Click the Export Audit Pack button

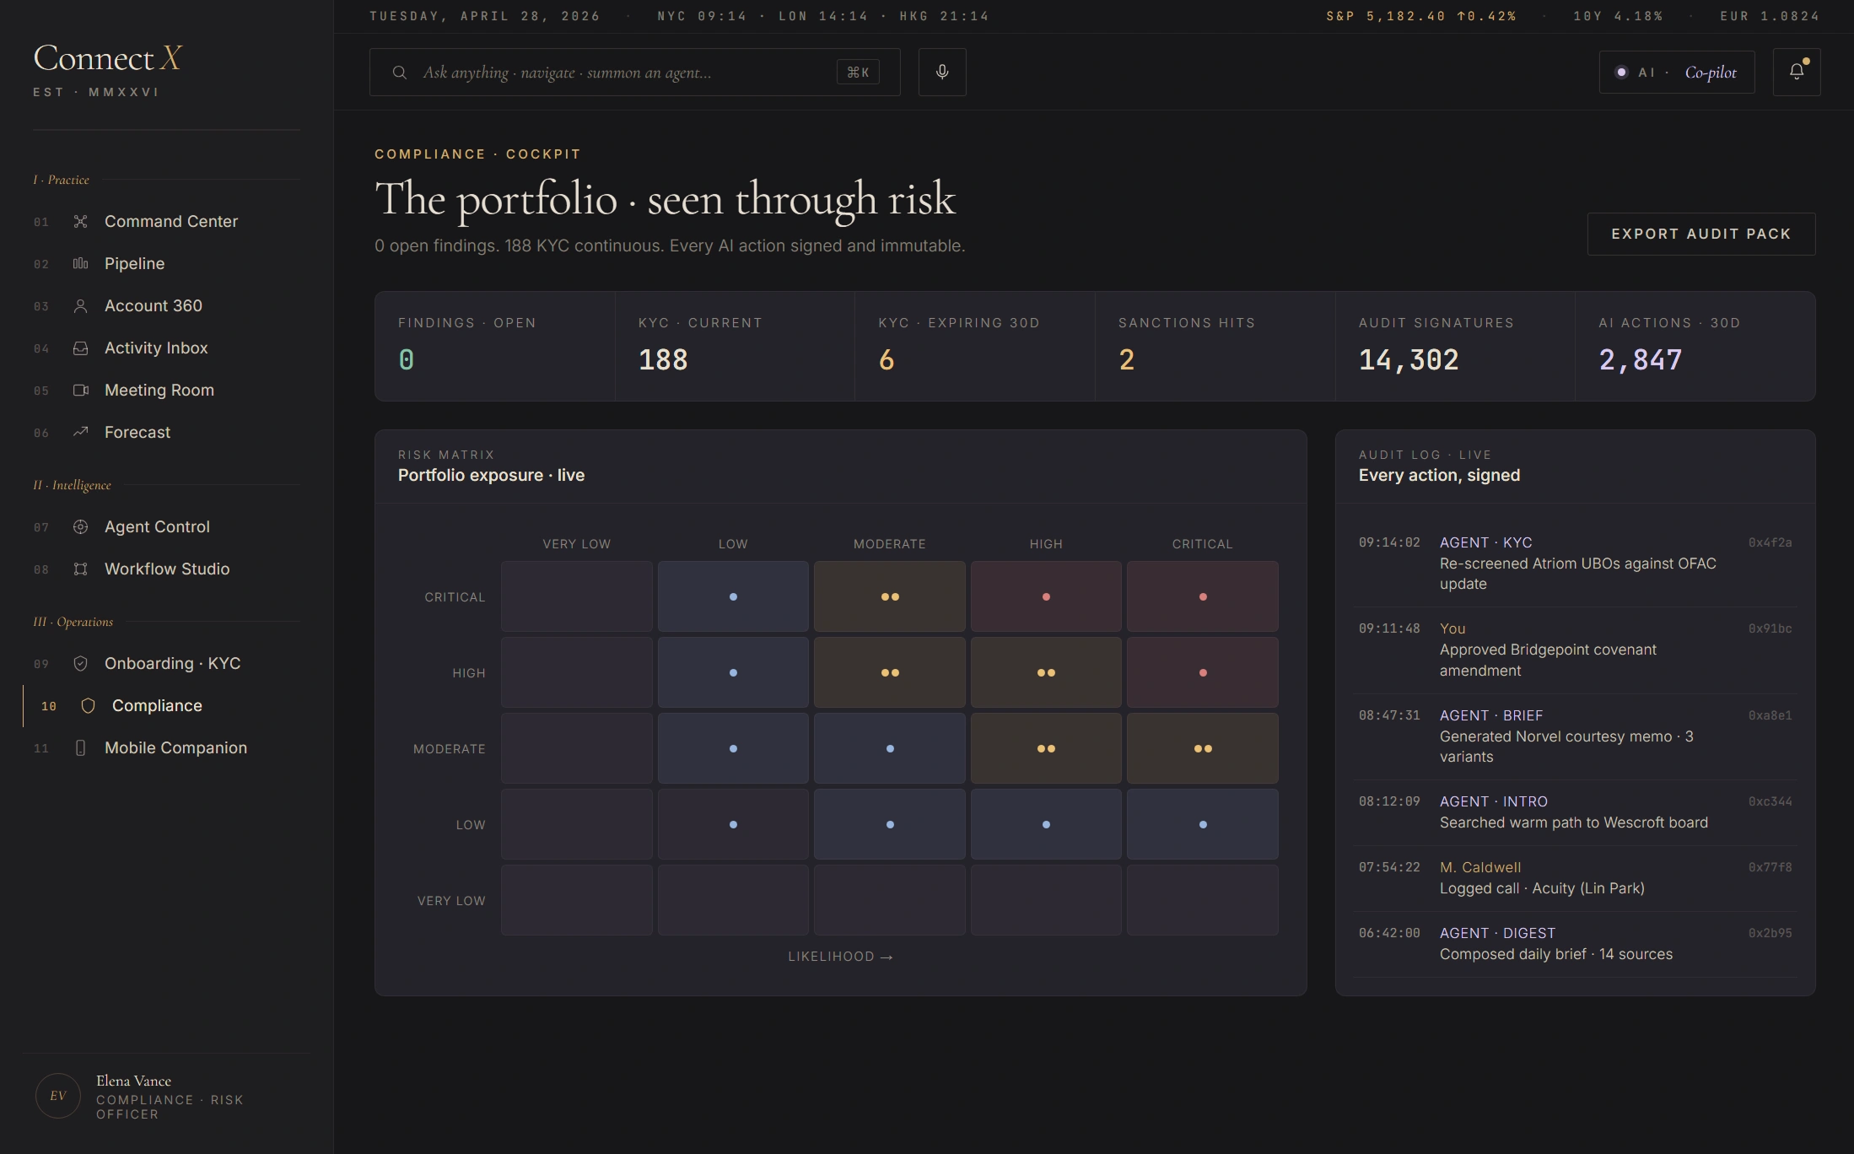click(x=1701, y=234)
